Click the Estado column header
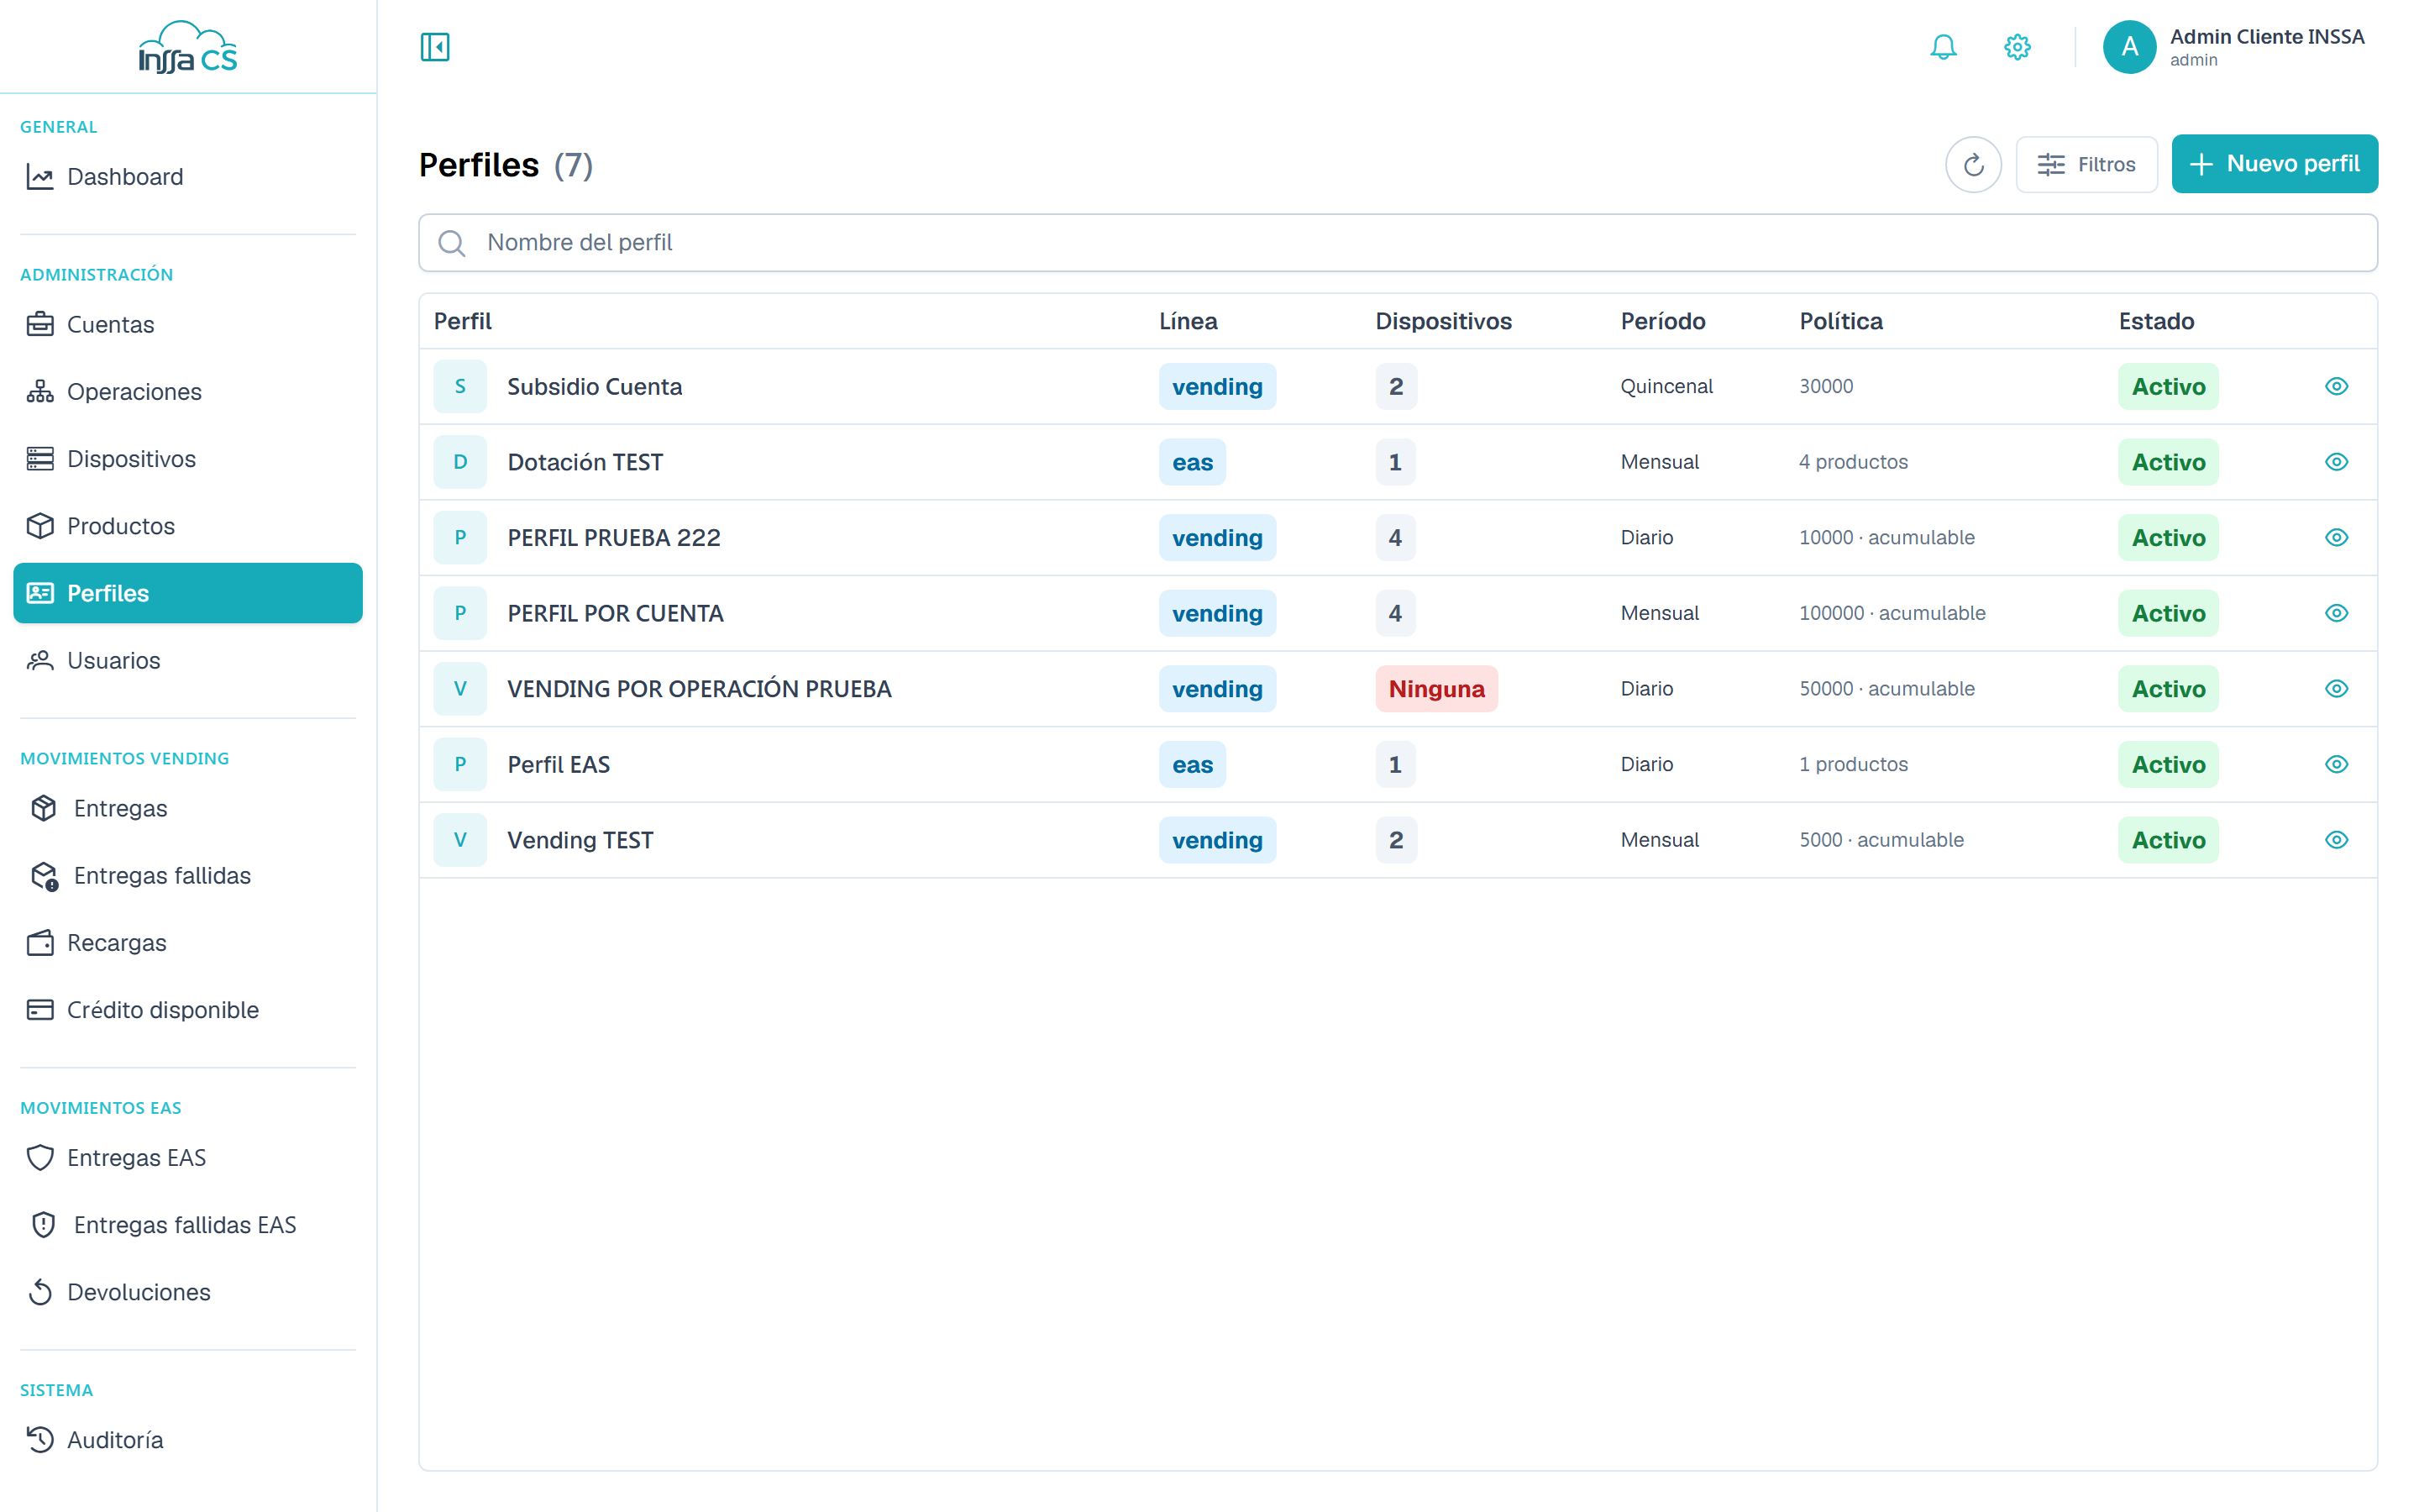Image resolution: width=2419 pixels, height=1512 pixels. pos(2156,321)
